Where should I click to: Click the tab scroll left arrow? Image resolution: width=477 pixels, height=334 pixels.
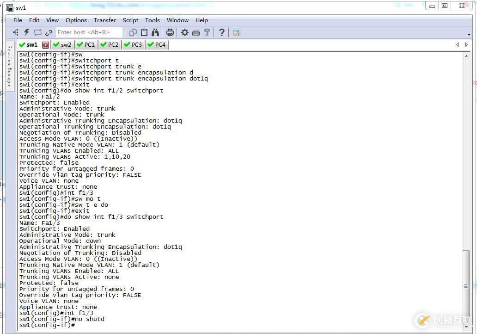pos(457,45)
